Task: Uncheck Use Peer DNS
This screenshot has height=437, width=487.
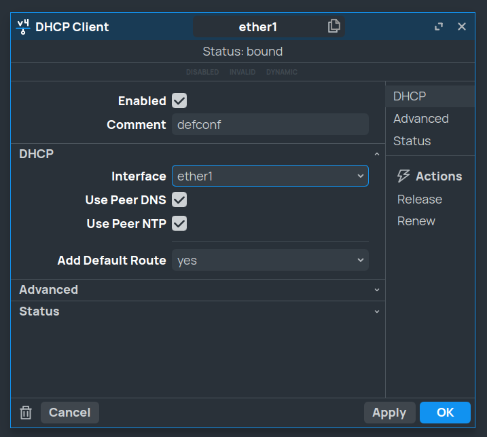Action: [x=179, y=199]
